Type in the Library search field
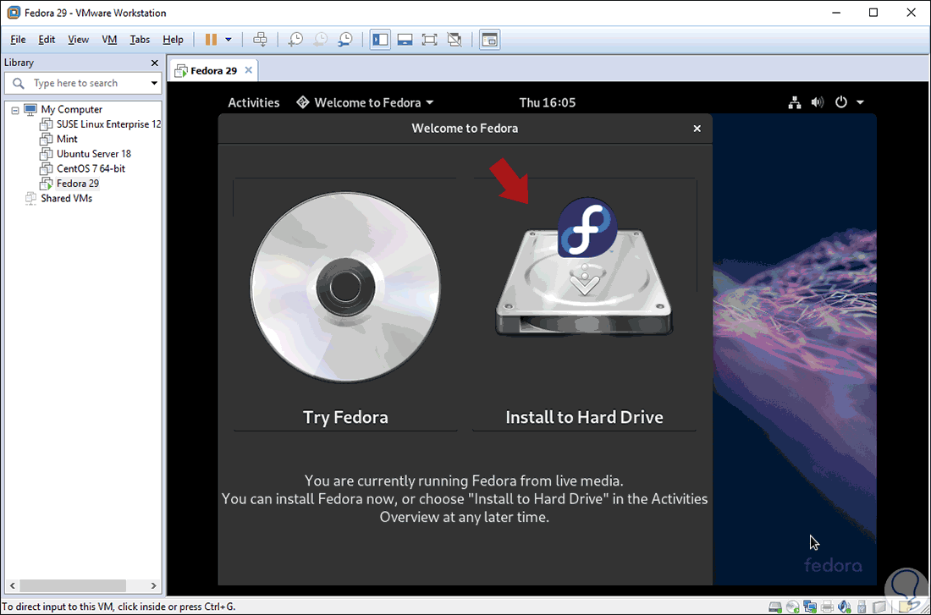The height and width of the screenshot is (615, 931). [76, 83]
